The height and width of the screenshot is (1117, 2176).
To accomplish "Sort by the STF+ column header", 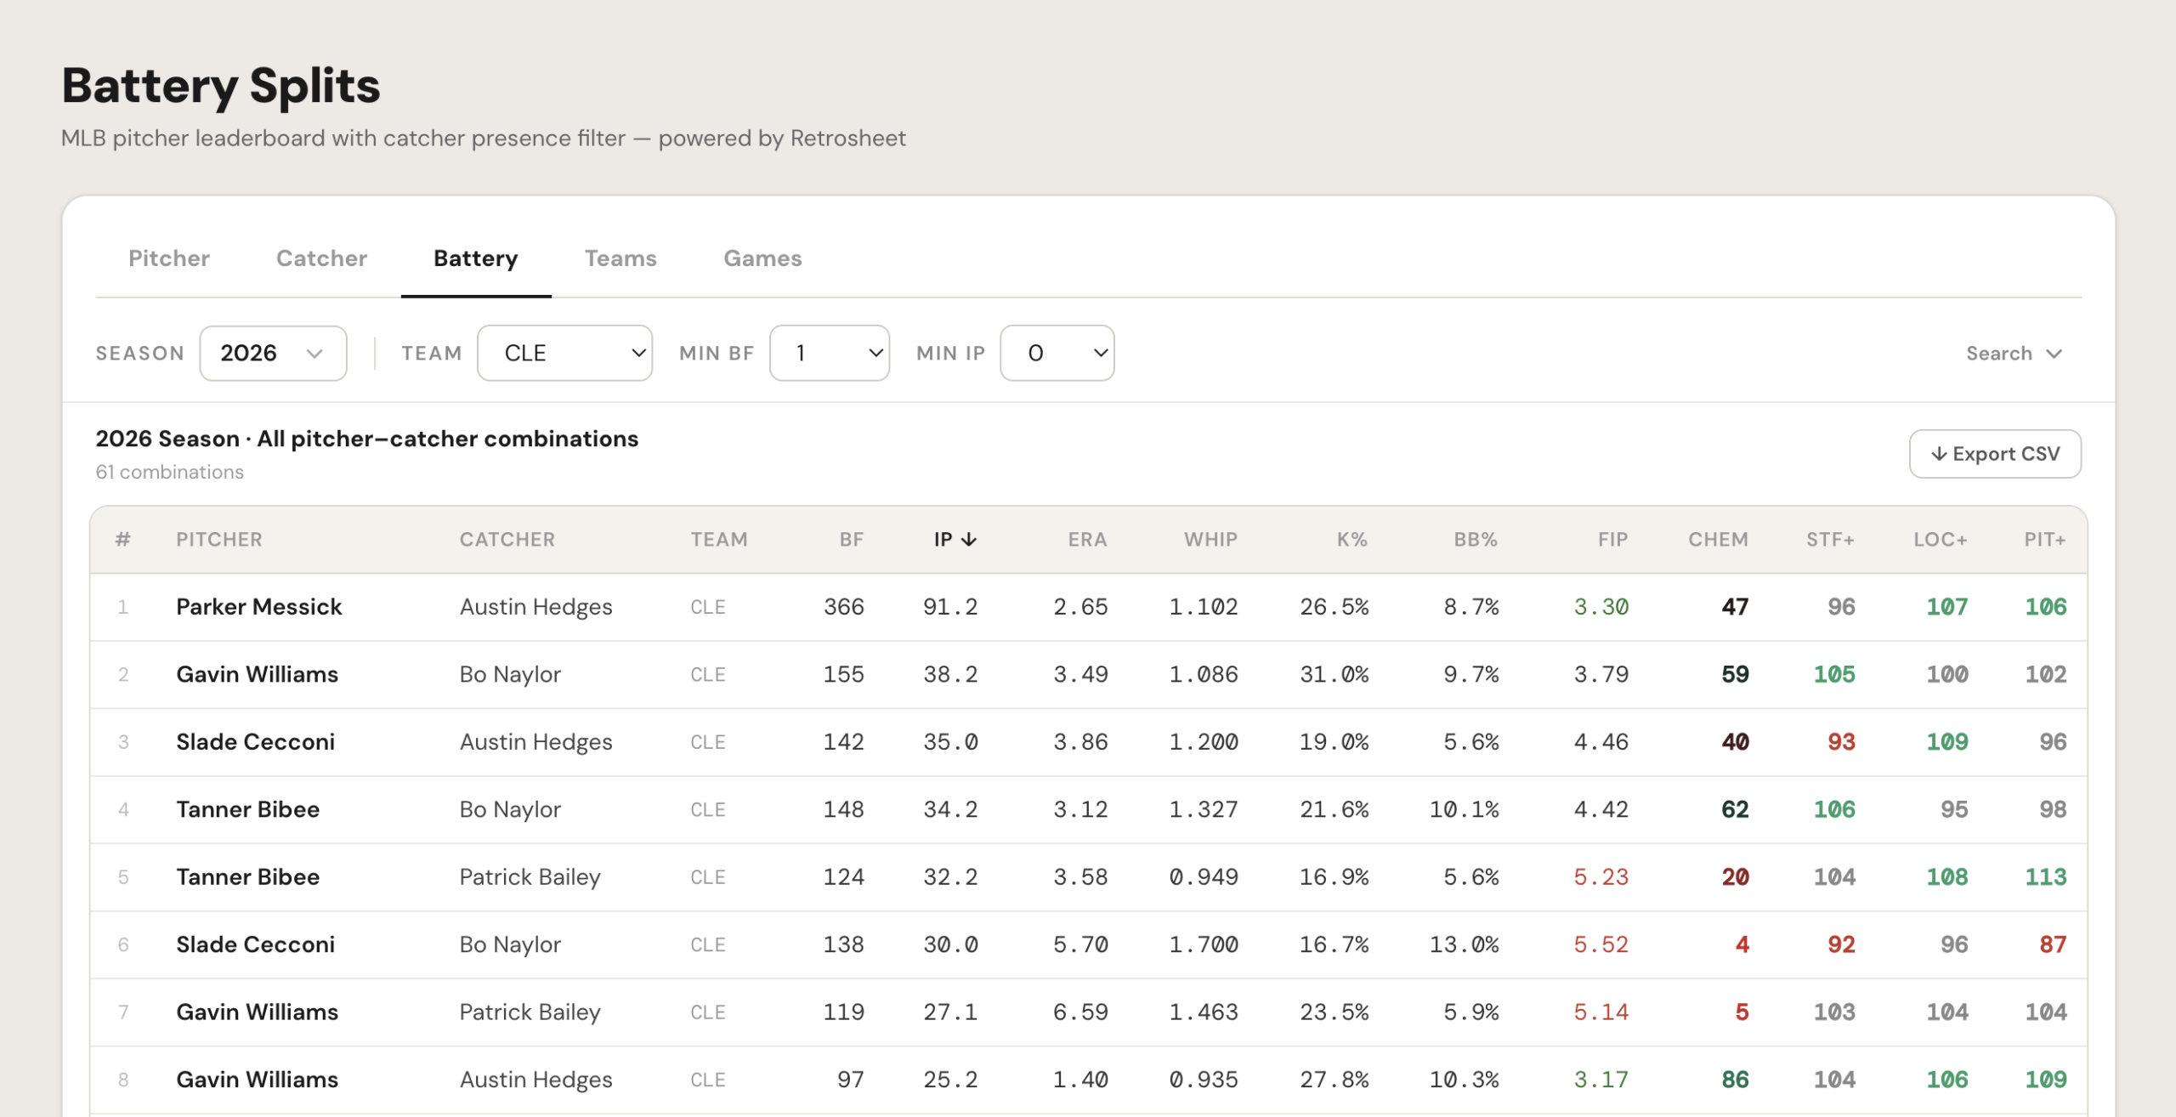I will [x=1830, y=540].
